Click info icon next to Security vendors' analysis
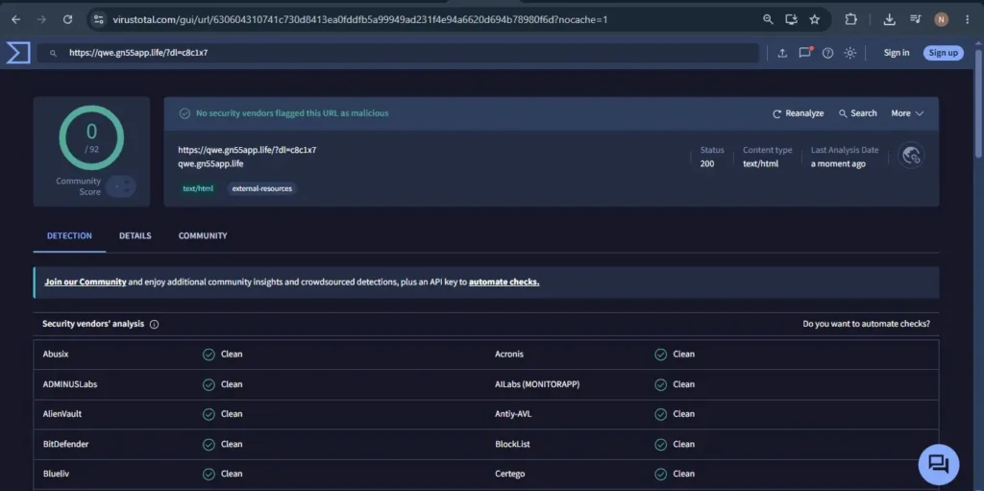 154,325
